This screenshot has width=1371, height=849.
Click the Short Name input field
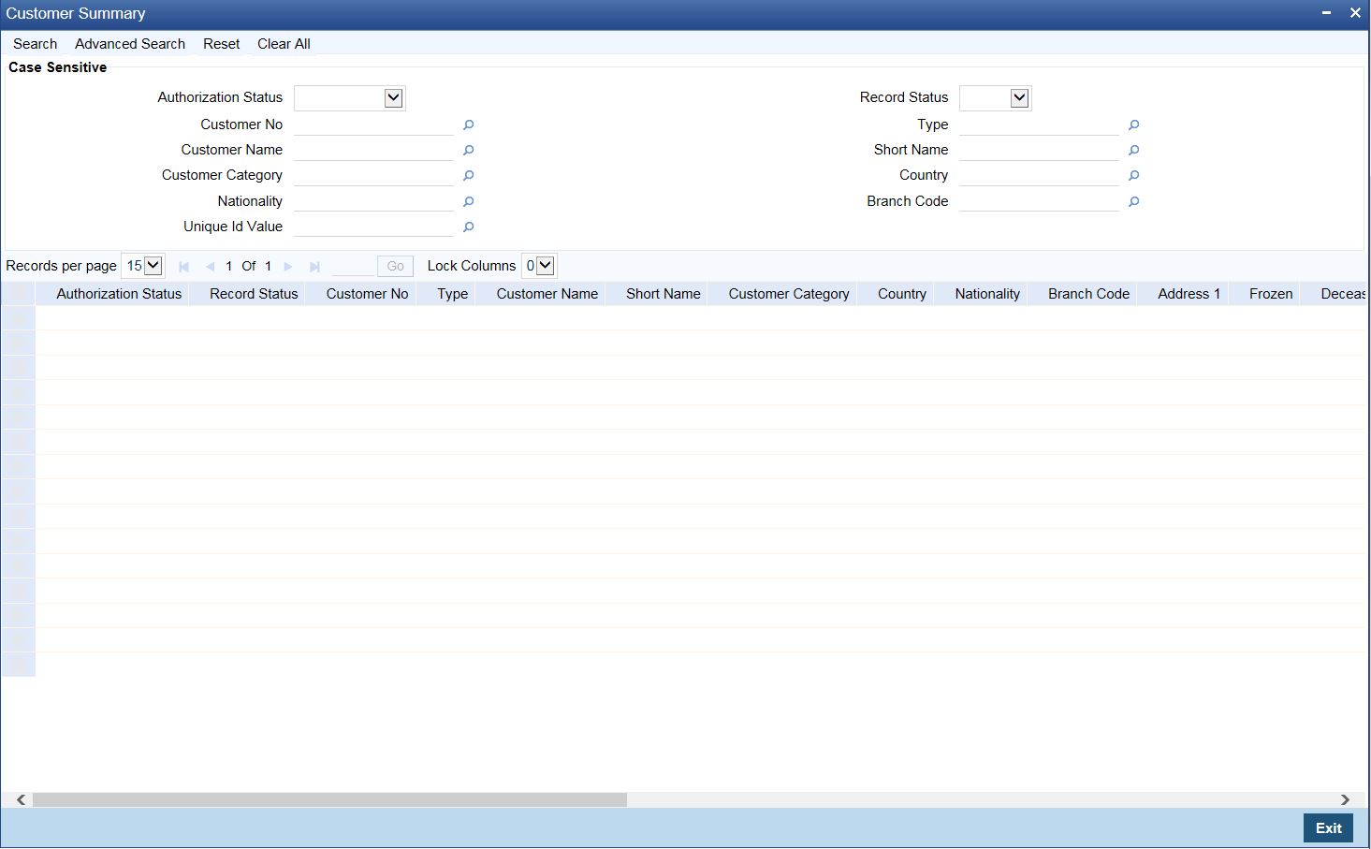pyautogui.click(x=1039, y=150)
